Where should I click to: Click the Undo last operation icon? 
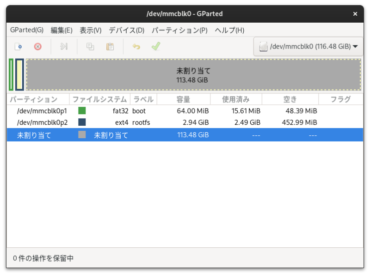pos(136,47)
